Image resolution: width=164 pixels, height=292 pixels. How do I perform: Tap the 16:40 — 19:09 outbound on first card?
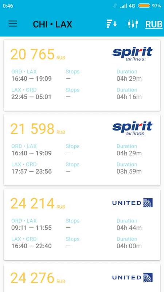click(31, 79)
